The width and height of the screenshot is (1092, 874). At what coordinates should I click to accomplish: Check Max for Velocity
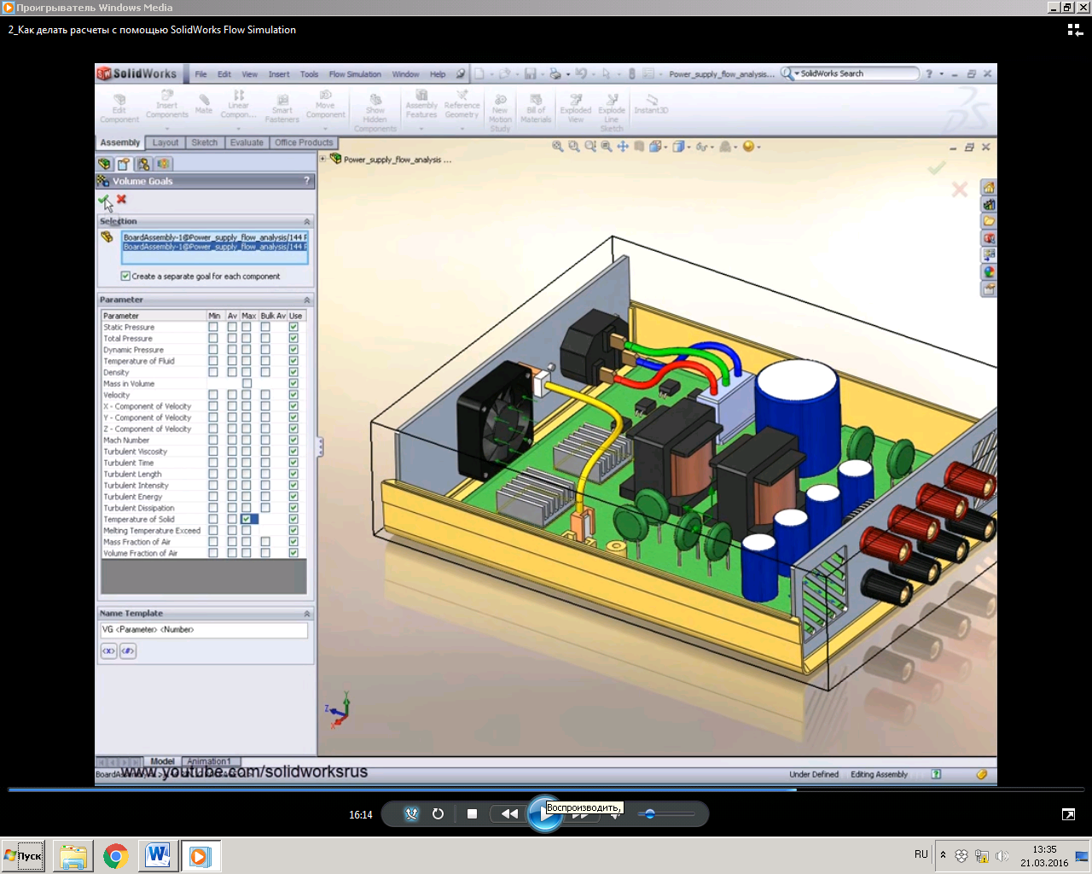click(x=247, y=395)
